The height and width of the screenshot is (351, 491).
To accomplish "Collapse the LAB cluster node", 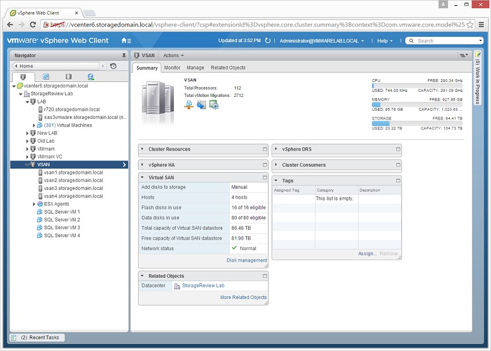I will (x=27, y=102).
